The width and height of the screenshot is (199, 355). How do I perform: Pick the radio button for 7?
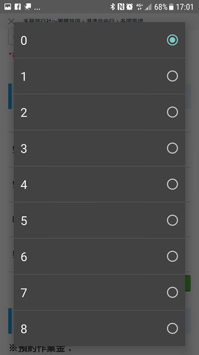point(172,292)
